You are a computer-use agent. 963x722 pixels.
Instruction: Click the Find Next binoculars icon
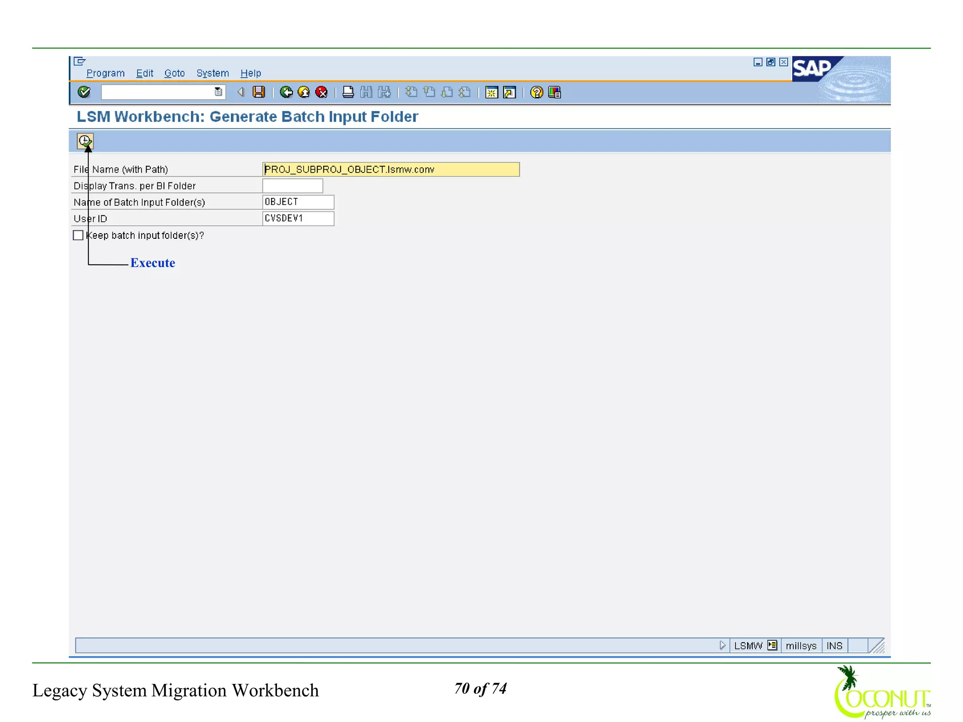pyautogui.click(x=385, y=92)
